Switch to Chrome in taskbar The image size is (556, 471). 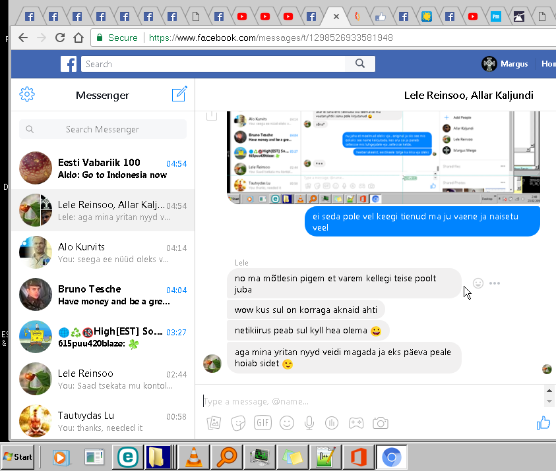[x=392, y=457]
